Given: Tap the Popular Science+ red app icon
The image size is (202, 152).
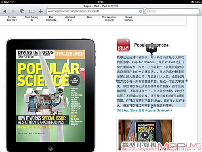Looking at the screenshot, I should 123,45.
